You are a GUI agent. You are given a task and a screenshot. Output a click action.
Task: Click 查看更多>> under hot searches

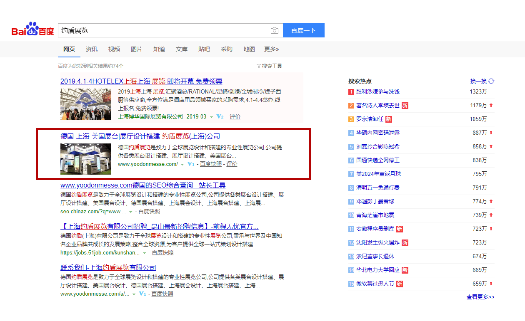[480, 297]
